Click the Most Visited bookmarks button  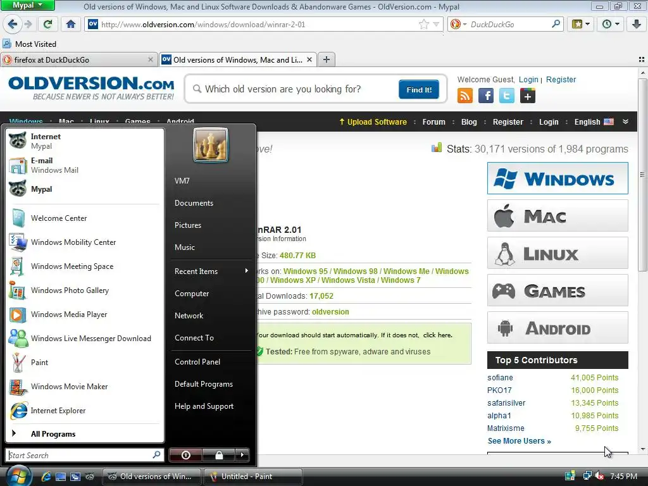pyautogui.click(x=29, y=44)
